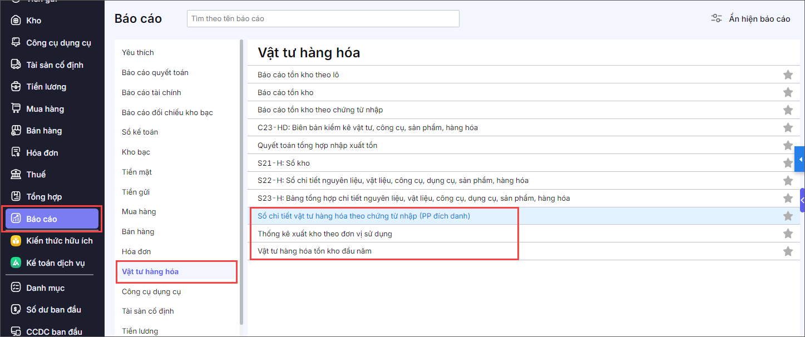Click the Bán hàng shop icon
Viewport: 805px width, 337px height.
[x=16, y=131]
